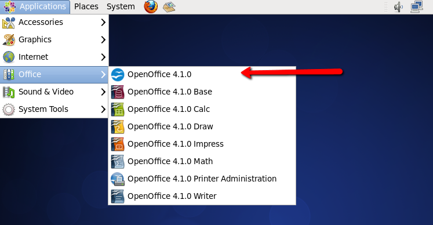Viewport: 433px width, 225px height.
Task: Expand the Internet submenu arrow
Action: [x=103, y=57]
